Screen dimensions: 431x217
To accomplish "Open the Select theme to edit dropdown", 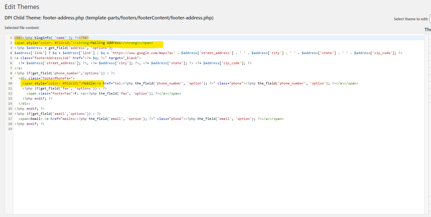I will pos(430,19).
